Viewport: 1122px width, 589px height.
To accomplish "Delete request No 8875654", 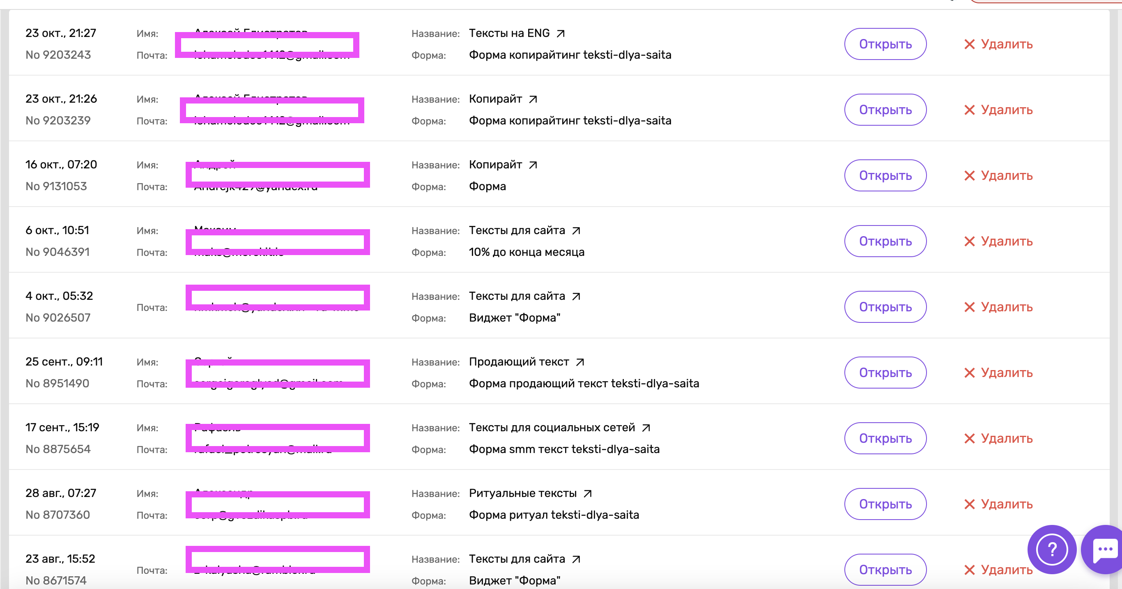I will coord(998,438).
